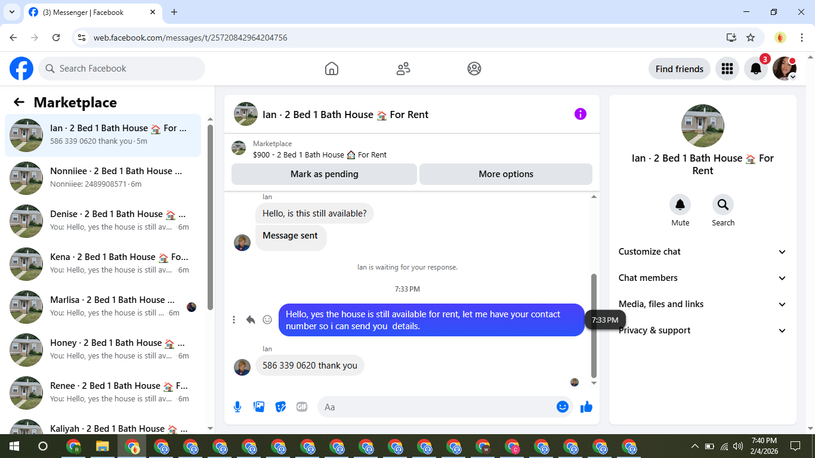Record a voice clip microphone icon
The height and width of the screenshot is (458, 815).
pyautogui.click(x=237, y=407)
